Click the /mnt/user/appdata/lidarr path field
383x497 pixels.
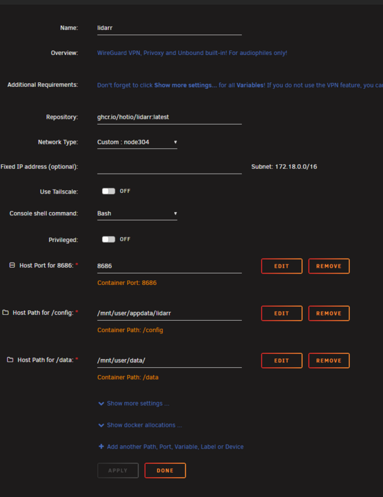point(170,313)
